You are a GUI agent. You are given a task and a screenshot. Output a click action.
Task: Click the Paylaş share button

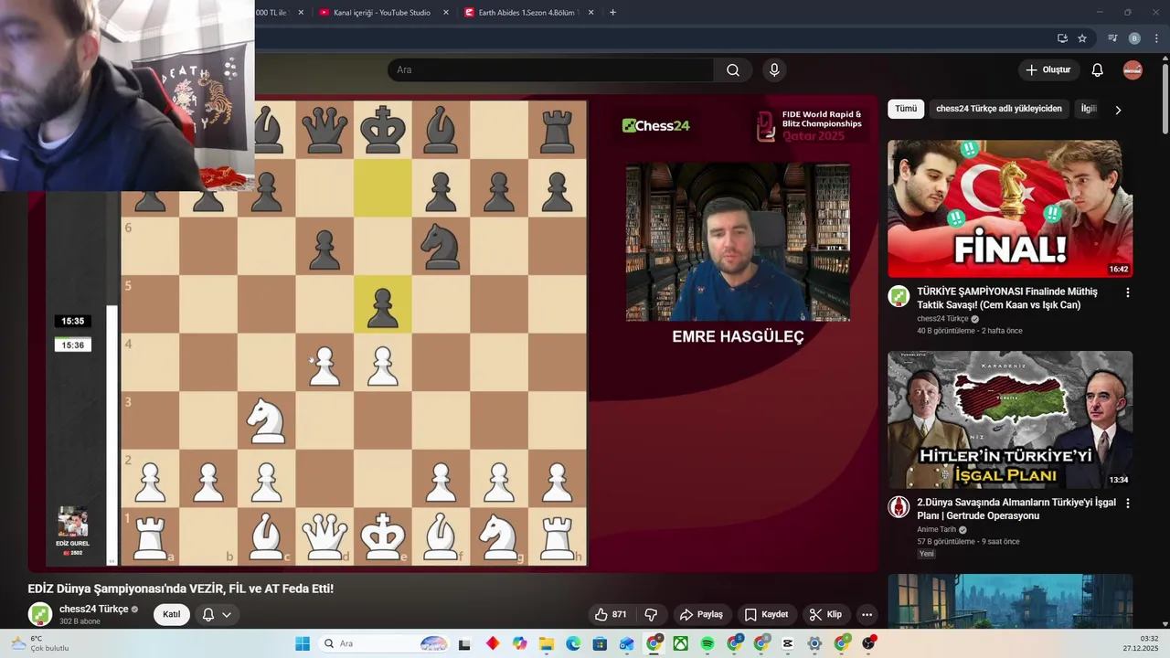coord(702,614)
